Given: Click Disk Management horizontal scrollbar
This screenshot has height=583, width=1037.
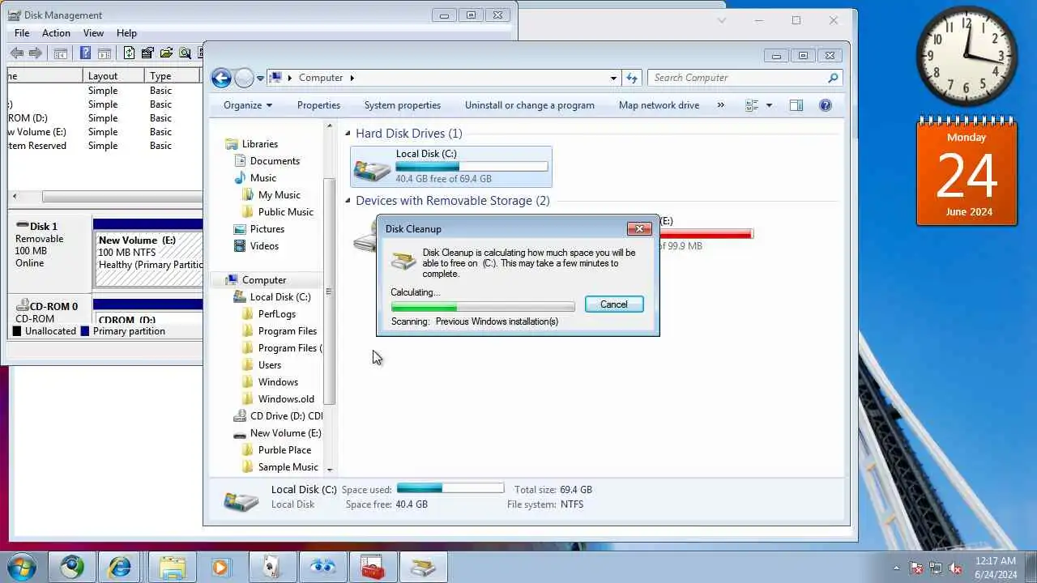Looking at the screenshot, I should 122,197.
